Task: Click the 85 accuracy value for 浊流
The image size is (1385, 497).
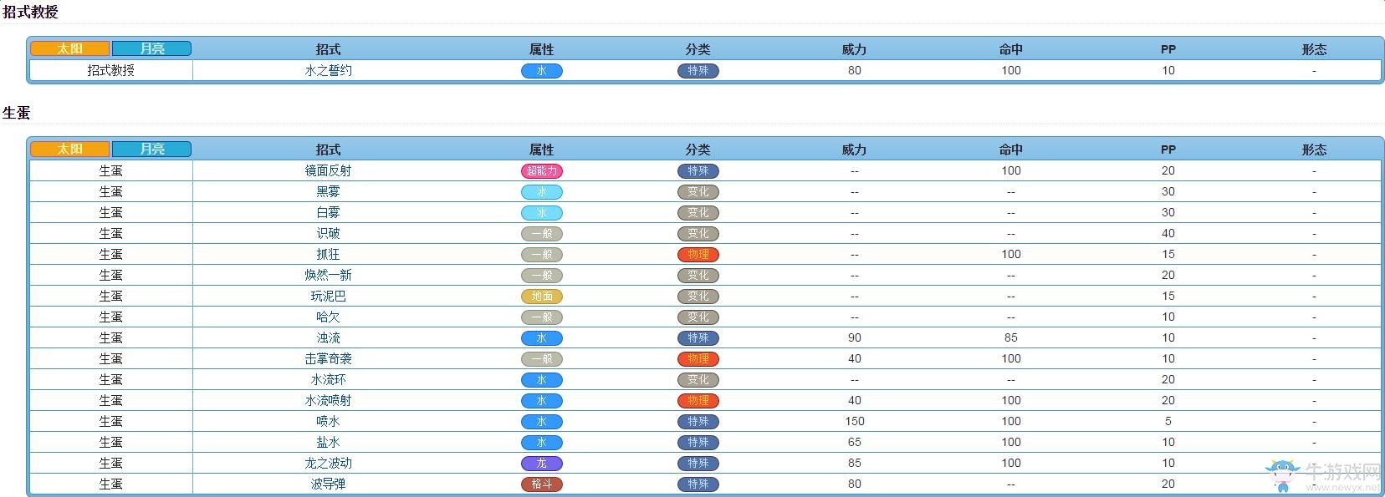Action: click(1011, 337)
